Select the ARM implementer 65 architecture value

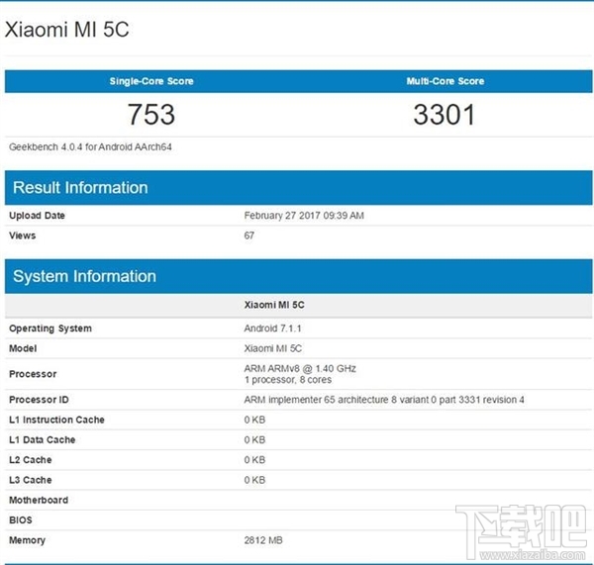click(x=384, y=400)
